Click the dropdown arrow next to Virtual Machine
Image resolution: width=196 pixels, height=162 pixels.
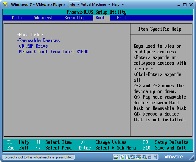[x=109, y=4]
